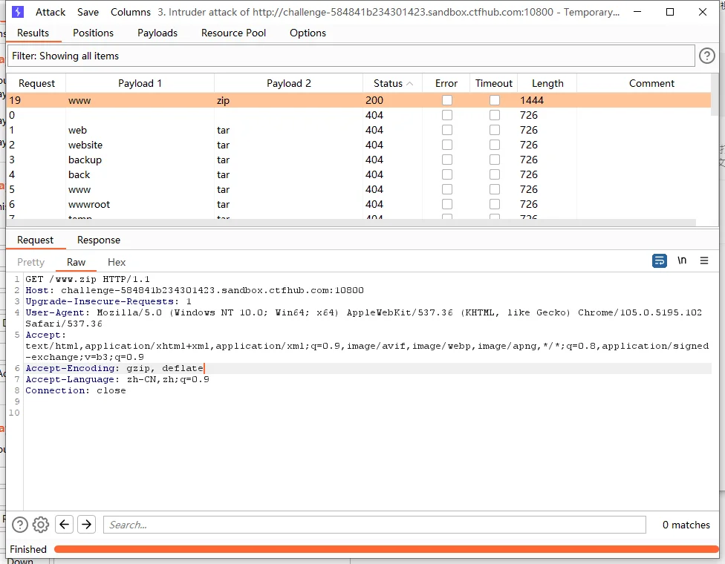This screenshot has height=564, width=725.
Task: Toggle show non-printable characters \n button
Action: pyautogui.click(x=682, y=261)
